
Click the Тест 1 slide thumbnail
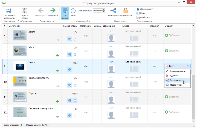[20, 66]
